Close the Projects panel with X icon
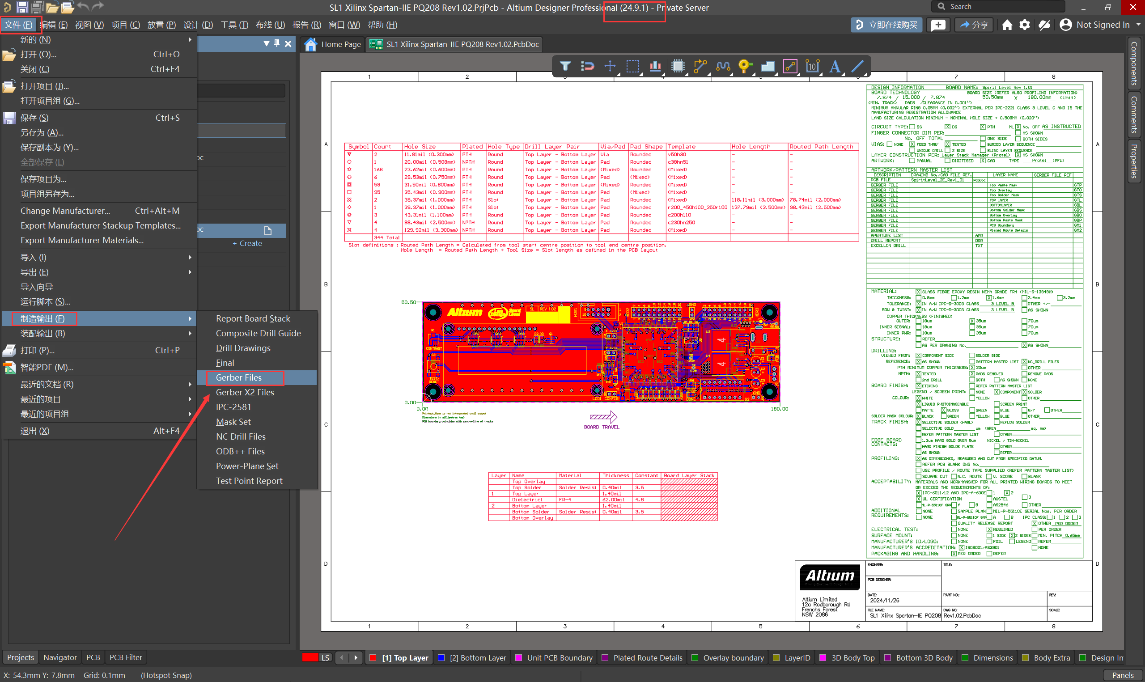 pyautogui.click(x=288, y=44)
